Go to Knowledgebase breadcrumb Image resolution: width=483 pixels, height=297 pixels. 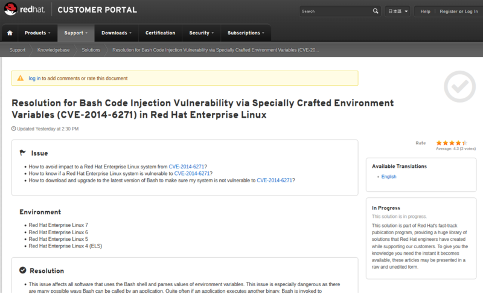tap(53, 50)
